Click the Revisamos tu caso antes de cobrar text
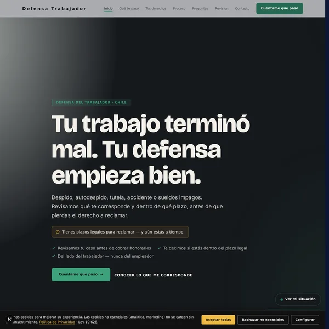 click(x=104, y=248)
